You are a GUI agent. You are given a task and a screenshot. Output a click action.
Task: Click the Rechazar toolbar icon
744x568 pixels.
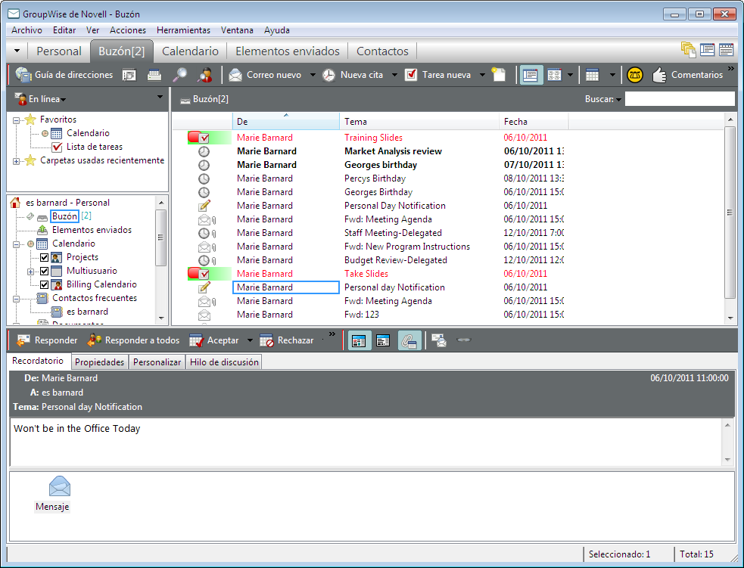click(x=266, y=340)
